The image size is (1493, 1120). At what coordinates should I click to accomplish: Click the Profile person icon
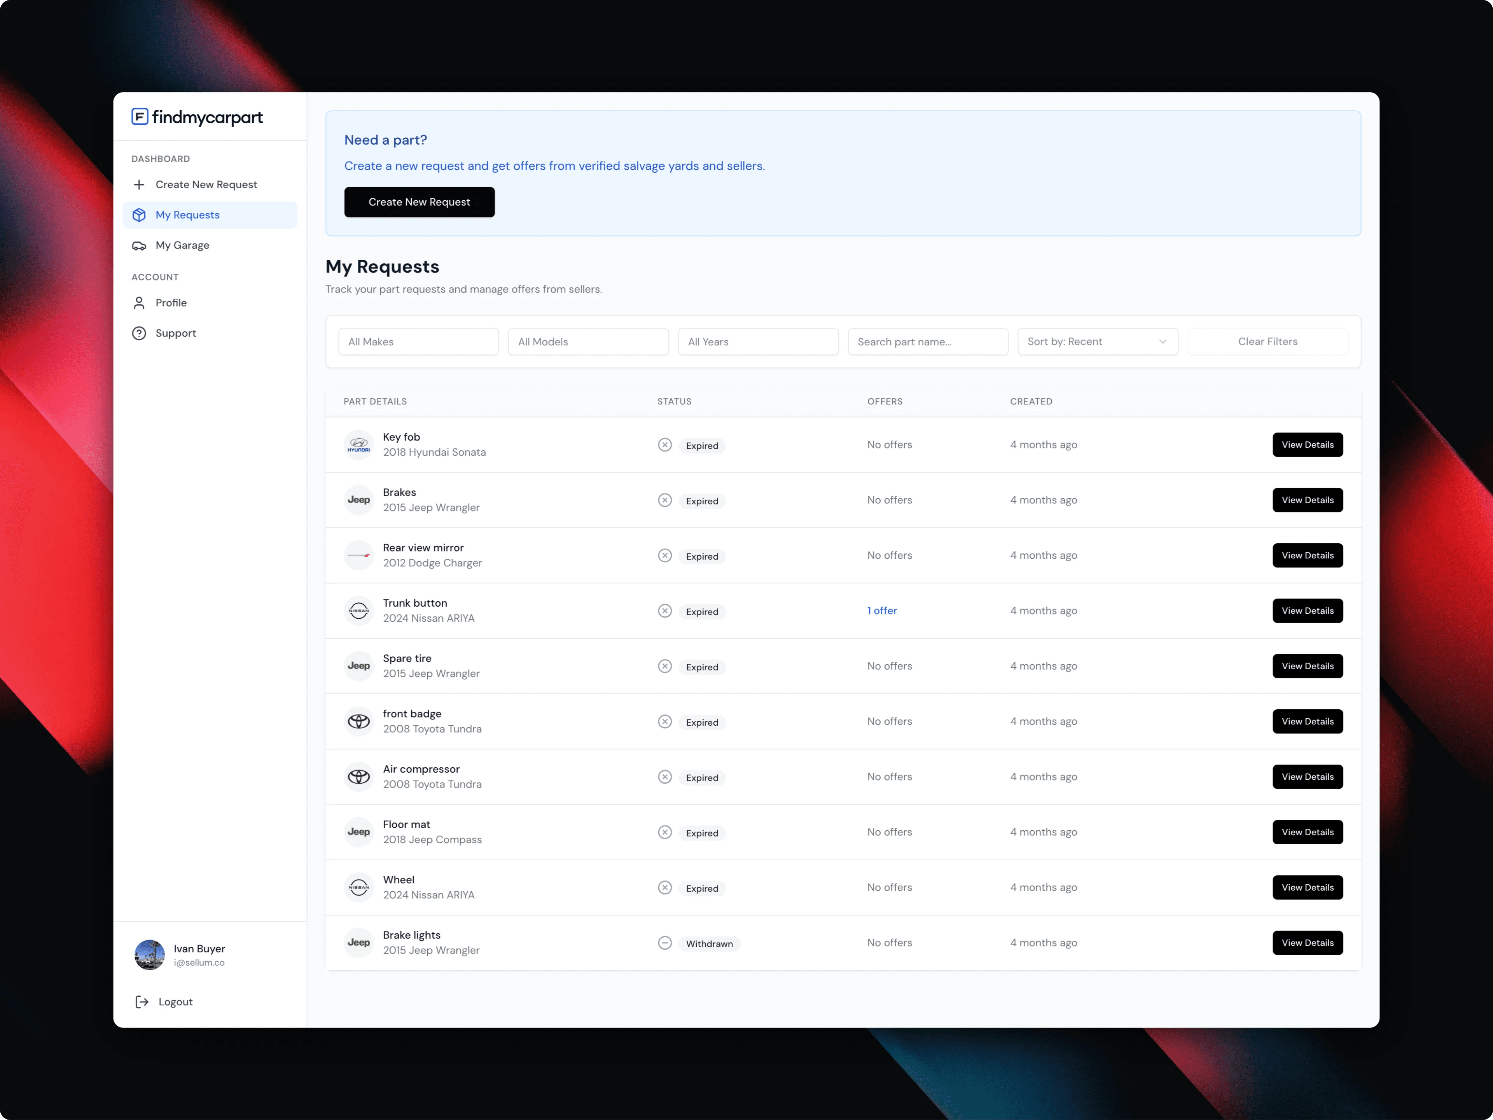coord(139,303)
